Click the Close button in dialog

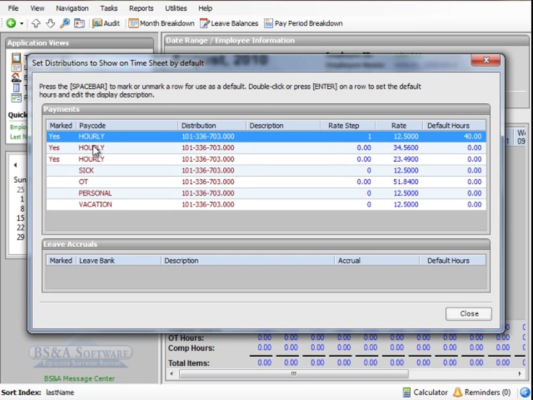pyautogui.click(x=469, y=313)
